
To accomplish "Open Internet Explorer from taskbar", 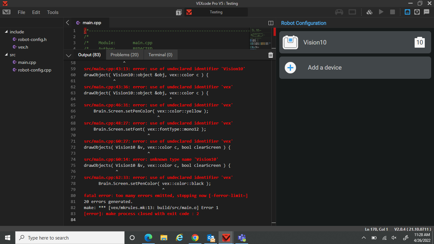I will [x=180, y=238].
